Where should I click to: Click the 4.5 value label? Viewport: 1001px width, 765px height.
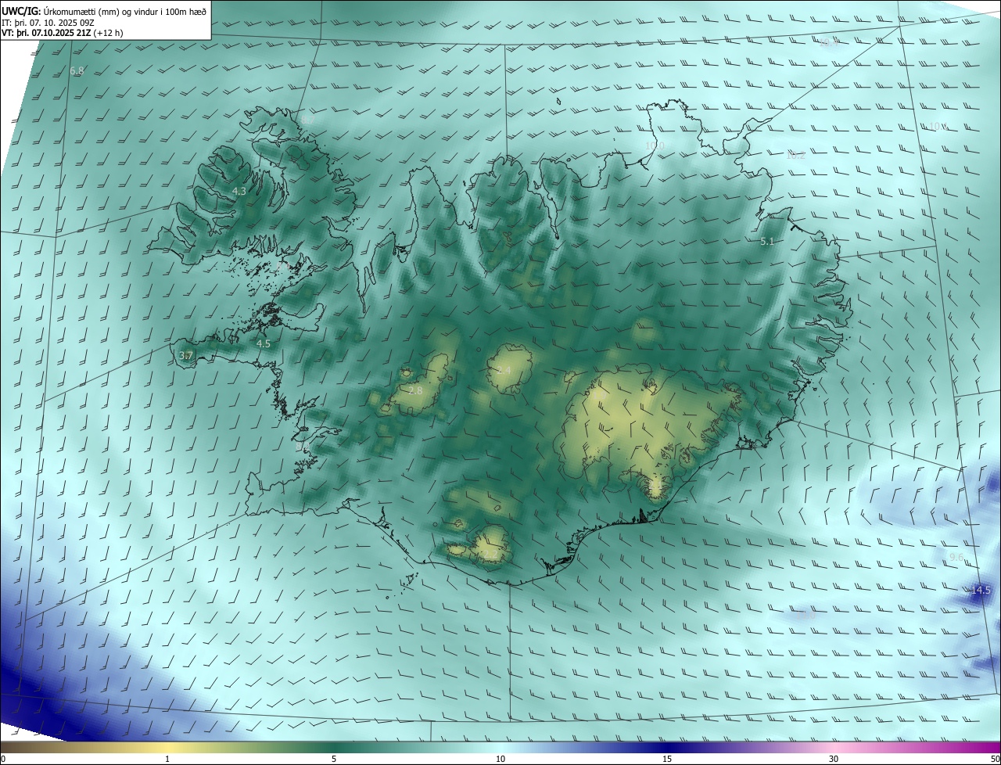pyautogui.click(x=264, y=343)
